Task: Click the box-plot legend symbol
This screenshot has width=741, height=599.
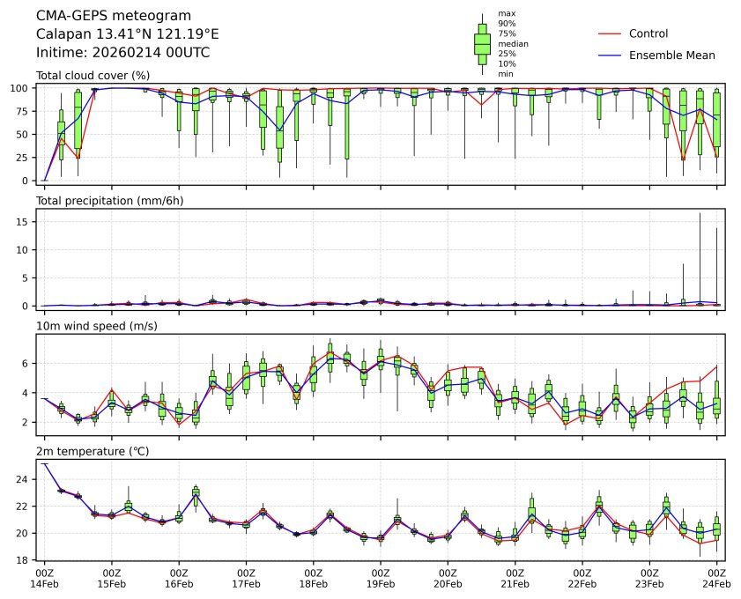Action: pos(482,43)
